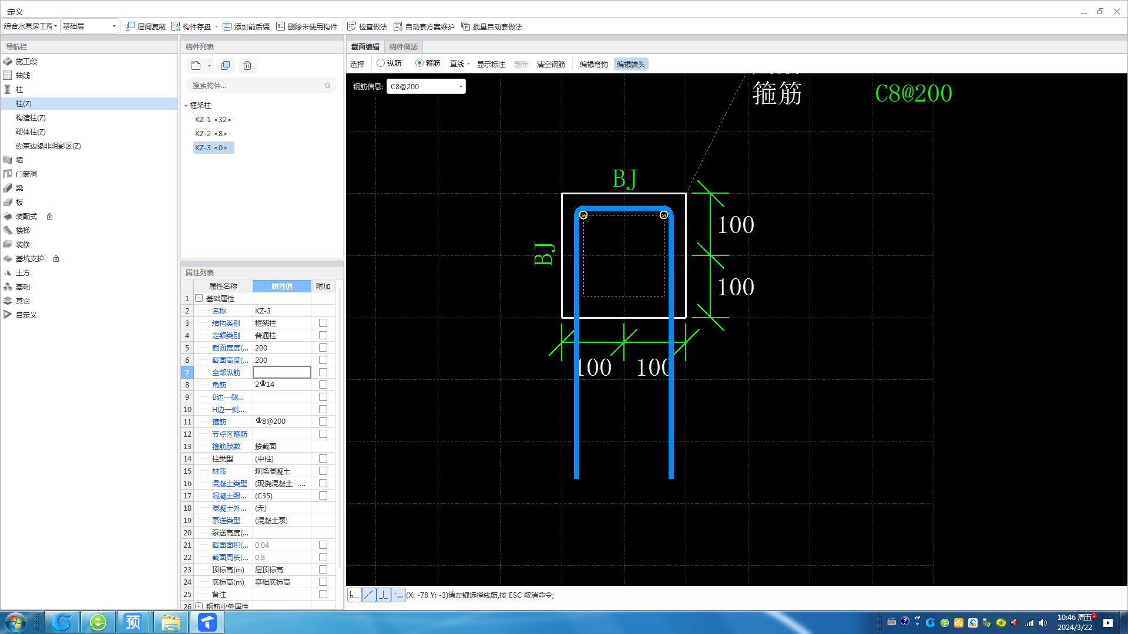The width and height of the screenshot is (1128, 634).
Task: Click the perpendicular snap icon at bottom
Action: click(x=384, y=595)
